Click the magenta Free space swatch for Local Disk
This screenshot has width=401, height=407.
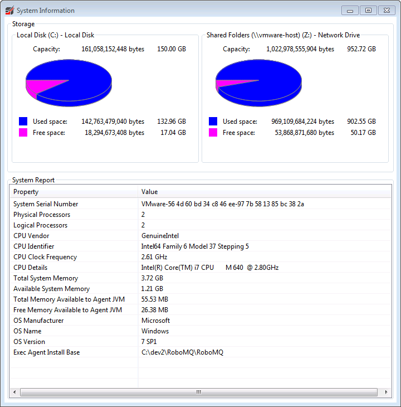pyautogui.click(x=23, y=133)
